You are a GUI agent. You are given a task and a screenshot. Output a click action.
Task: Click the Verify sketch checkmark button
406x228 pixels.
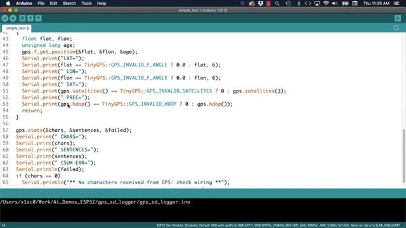(x=5, y=18)
